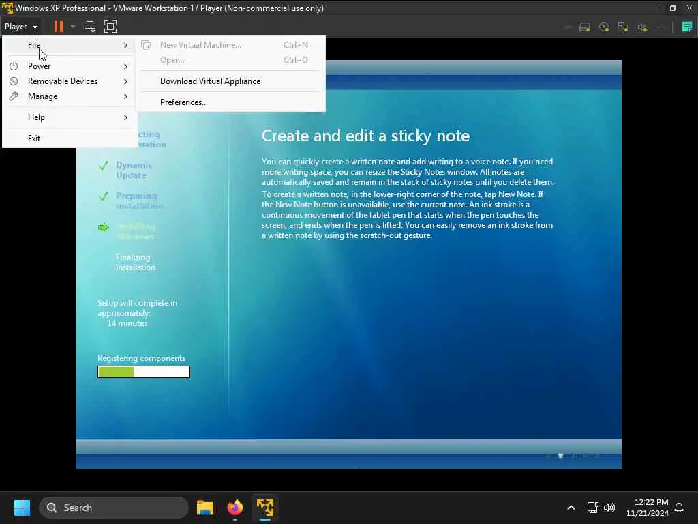
Task: Click the Removable Devices disc icon
Action: [14, 81]
